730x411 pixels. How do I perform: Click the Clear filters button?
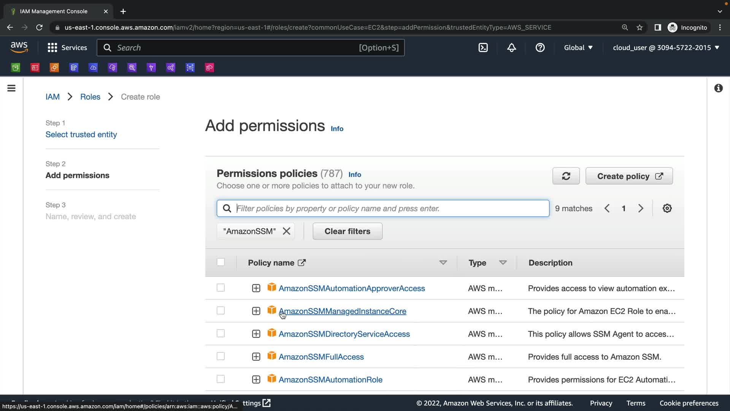click(347, 231)
